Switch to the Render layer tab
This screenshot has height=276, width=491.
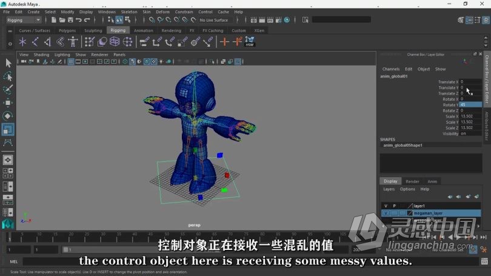click(412, 181)
